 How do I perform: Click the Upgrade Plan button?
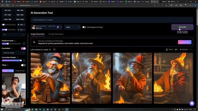pyautogui.click(x=185, y=42)
